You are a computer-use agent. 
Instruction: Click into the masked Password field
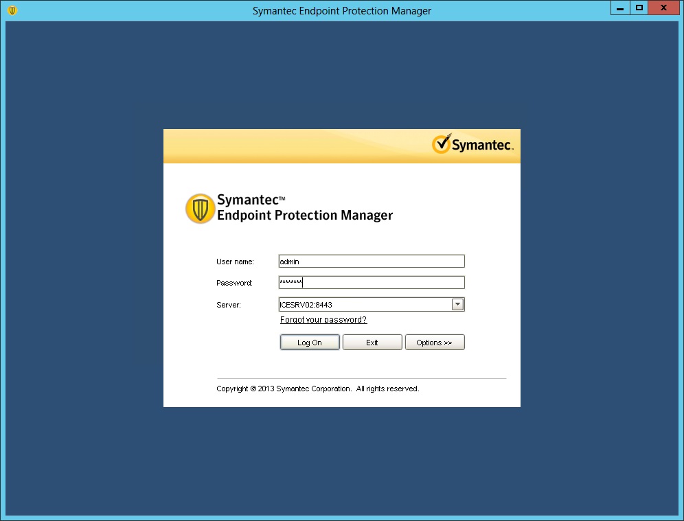[x=371, y=282]
